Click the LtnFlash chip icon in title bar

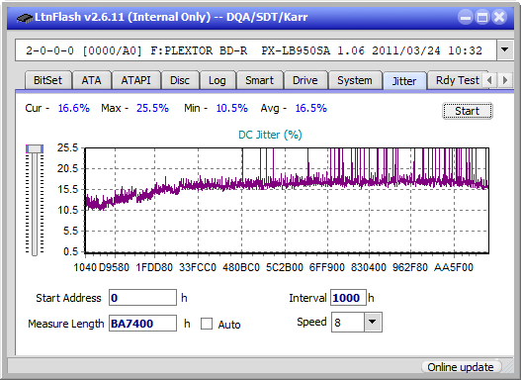tap(25, 17)
